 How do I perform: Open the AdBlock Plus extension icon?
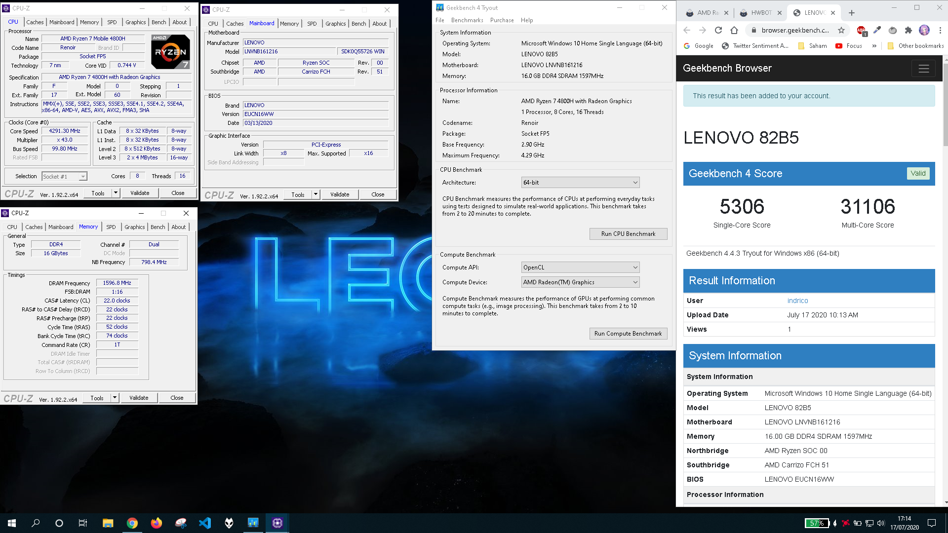(862, 31)
